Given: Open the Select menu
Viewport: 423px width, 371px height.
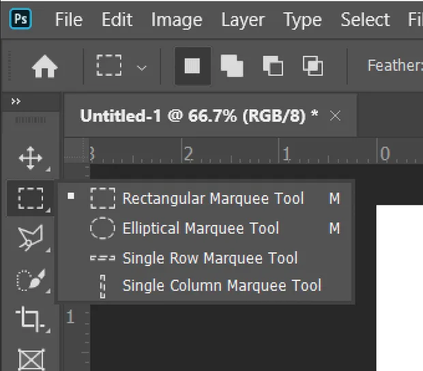Looking at the screenshot, I should (x=365, y=20).
